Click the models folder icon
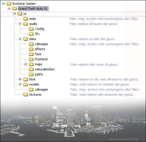Viewport: 146px width, 142px height. (x=26, y=84)
